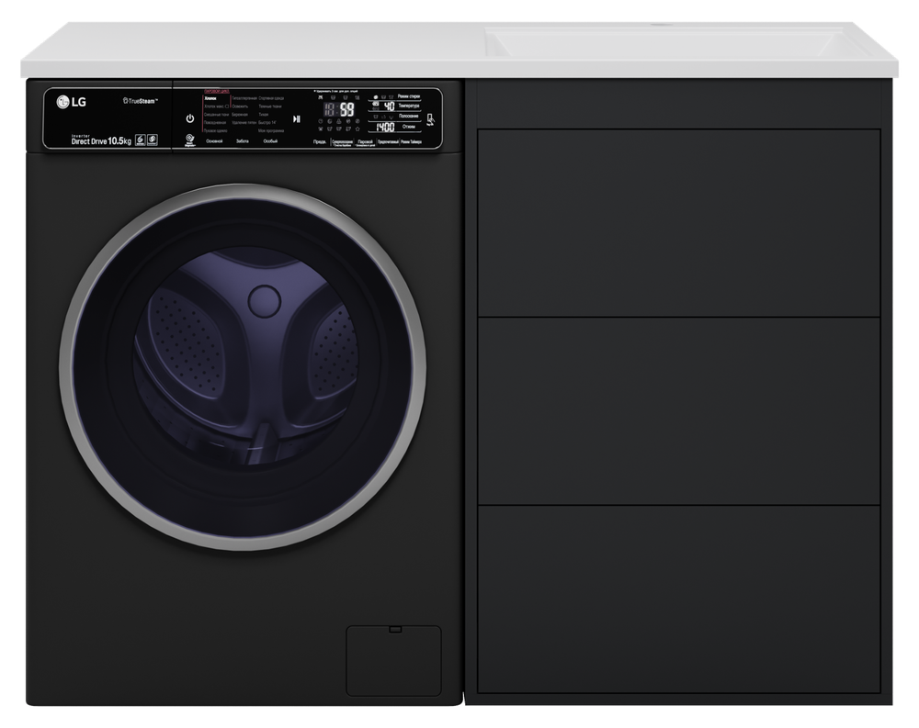This screenshot has height=728, width=919.
Task: Click the second badge icon after 10.5kg
Action: [152, 140]
